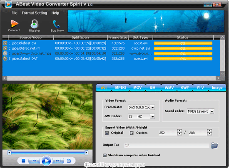The width and height of the screenshot is (229, 168).
Task: Switch to the WMV tab
Action: [x=169, y=88]
